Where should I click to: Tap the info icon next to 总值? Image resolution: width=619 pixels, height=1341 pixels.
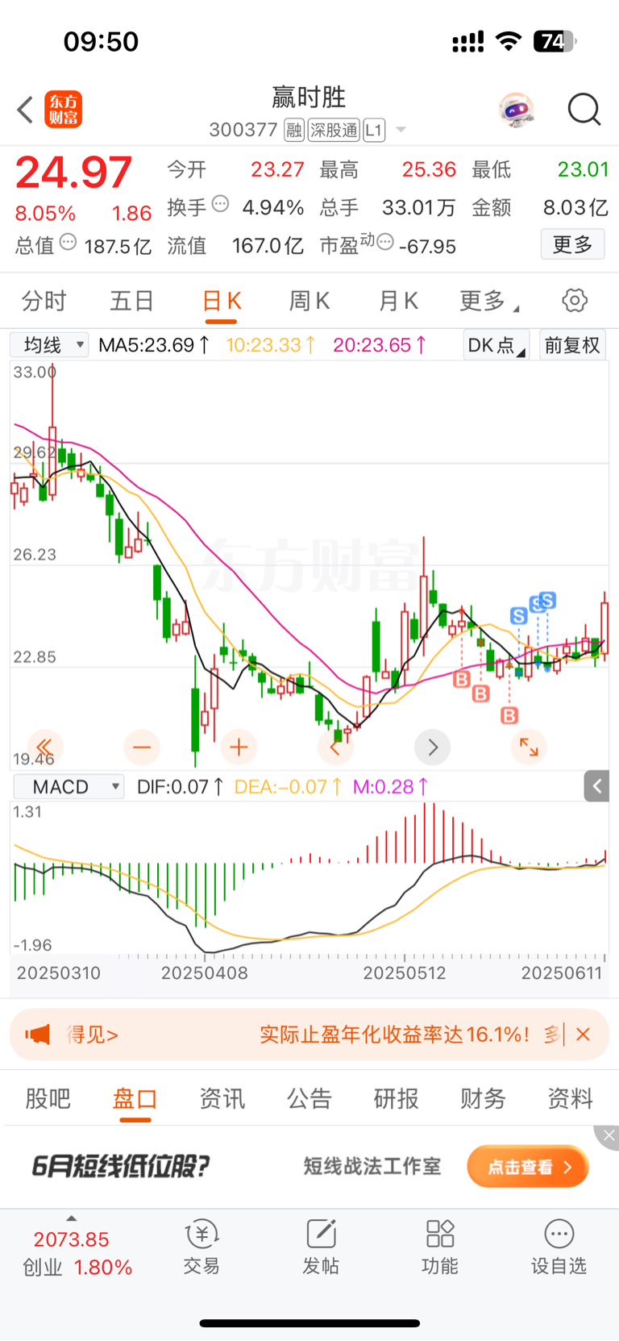69,242
